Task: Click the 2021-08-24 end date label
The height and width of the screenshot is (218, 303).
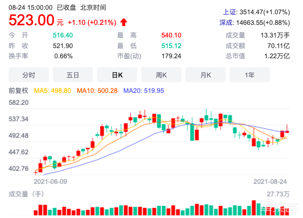Action: pos(272,181)
